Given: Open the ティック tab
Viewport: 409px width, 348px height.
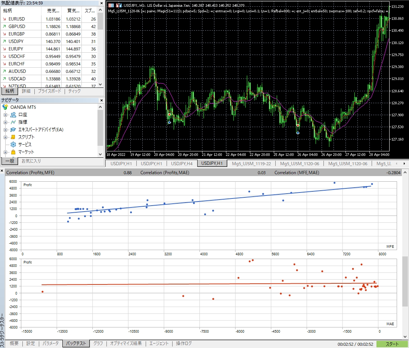Looking at the screenshot, I should pos(74,91).
